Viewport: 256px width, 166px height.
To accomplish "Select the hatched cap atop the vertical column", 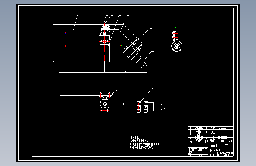I will coord(105,27).
